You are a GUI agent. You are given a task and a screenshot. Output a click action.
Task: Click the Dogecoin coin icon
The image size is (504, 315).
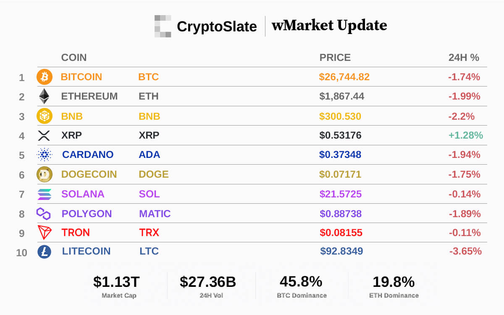coord(45,174)
